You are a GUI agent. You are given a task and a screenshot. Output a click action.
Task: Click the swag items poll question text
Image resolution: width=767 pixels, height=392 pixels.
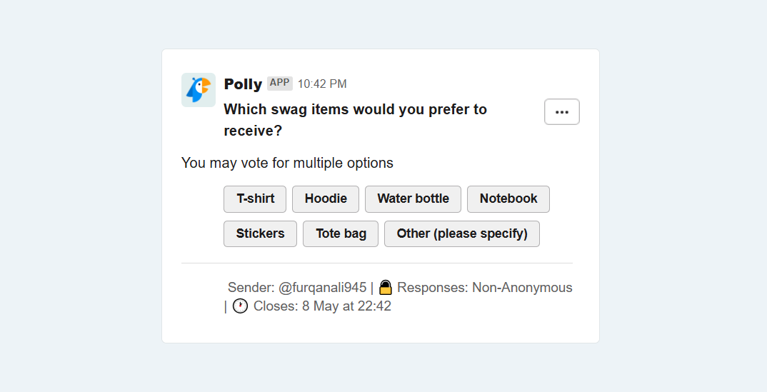point(355,120)
